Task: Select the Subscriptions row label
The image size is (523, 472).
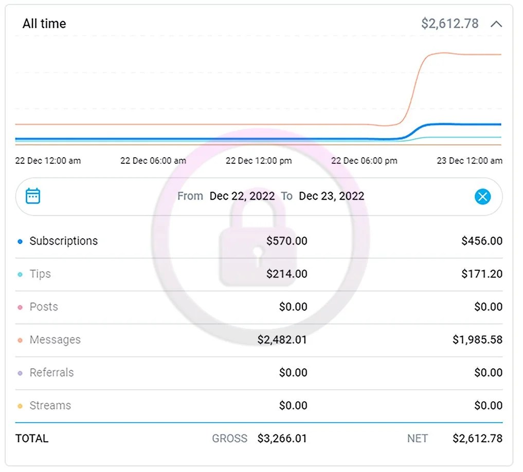Action: click(64, 241)
